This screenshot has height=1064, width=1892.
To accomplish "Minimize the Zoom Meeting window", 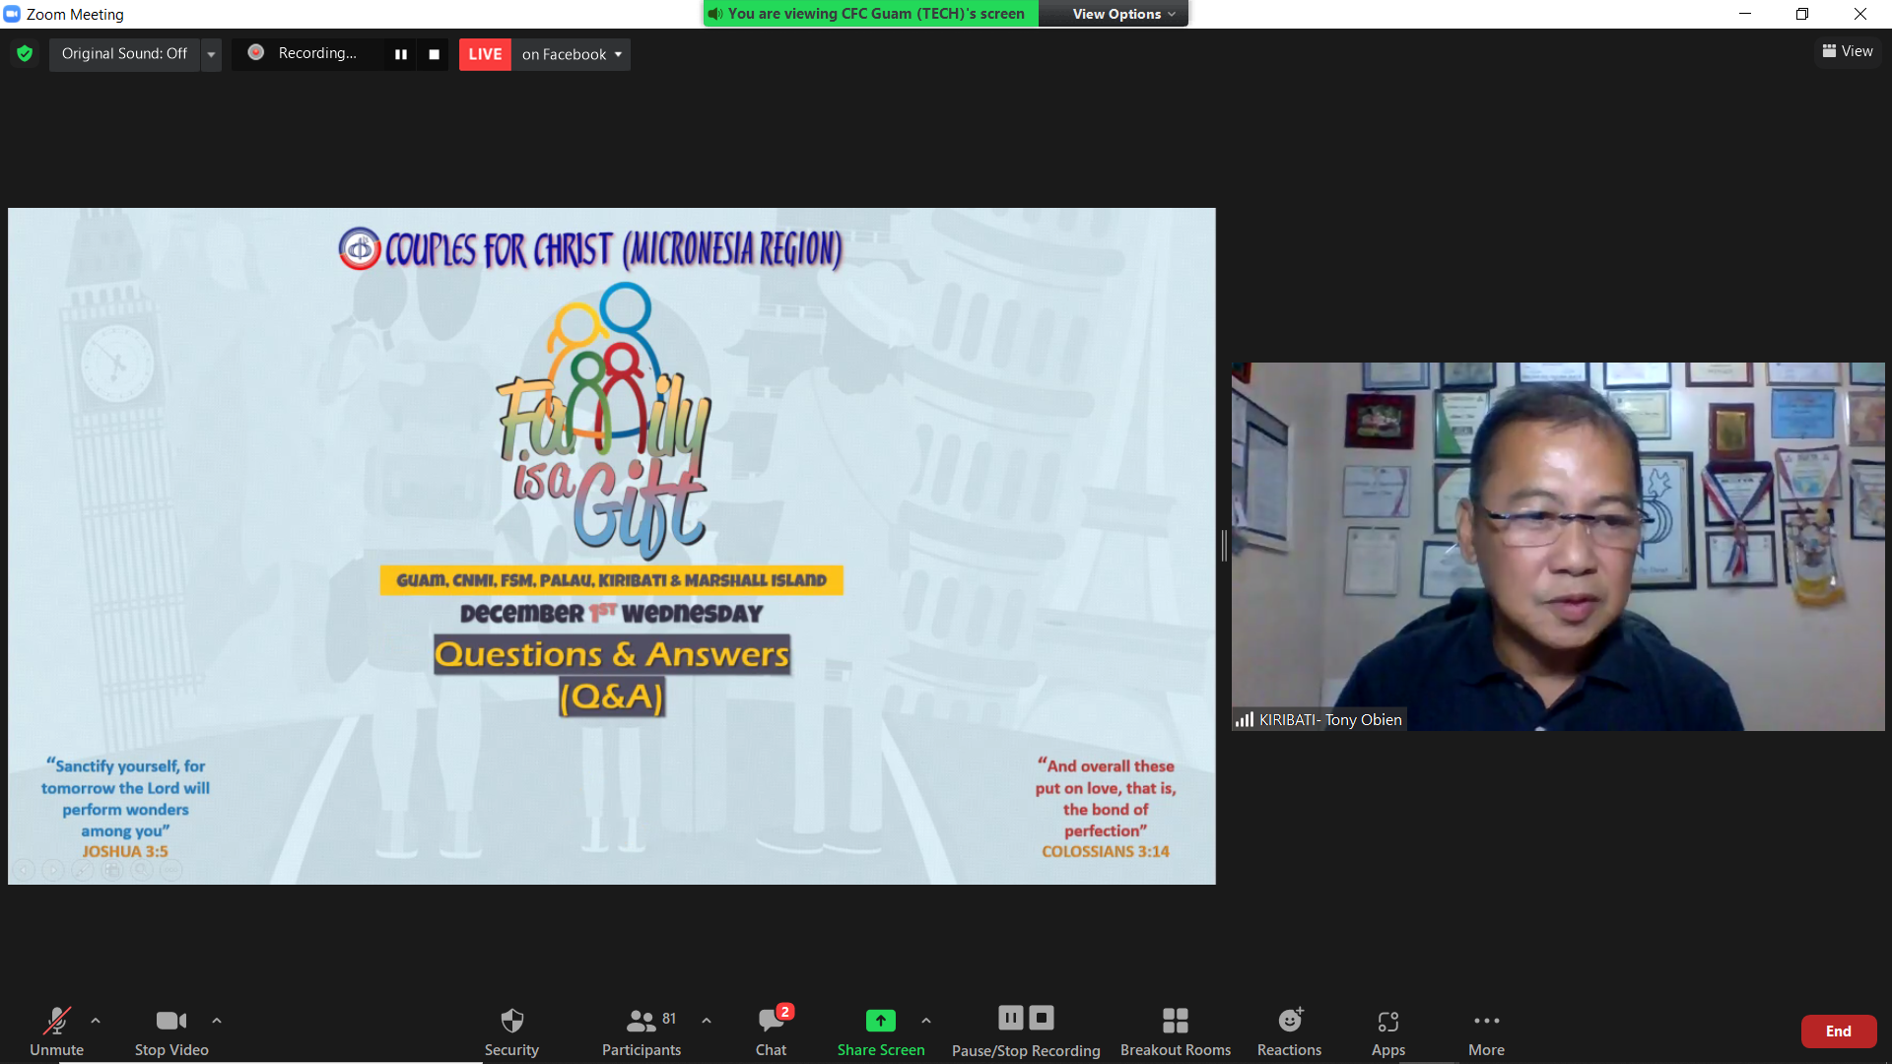I will [x=1745, y=14].
